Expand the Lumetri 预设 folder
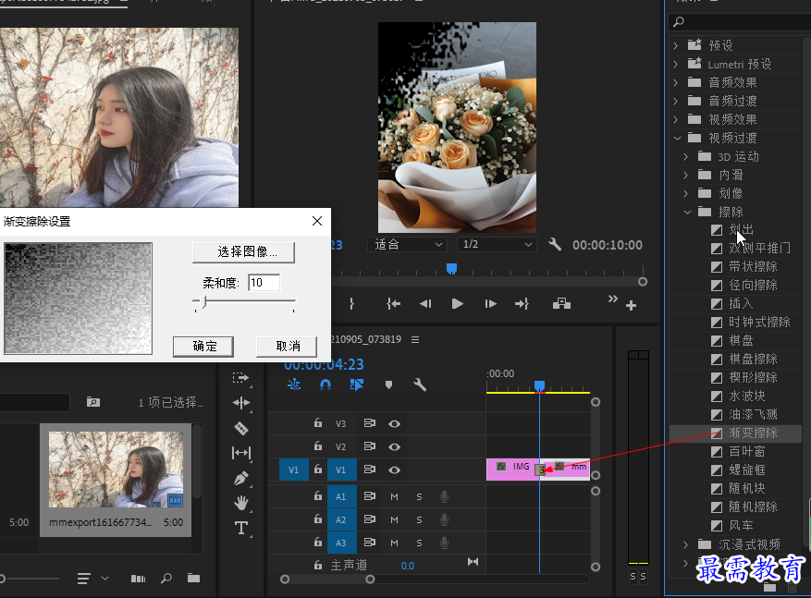The image size is (811, 598). tap(675, 64)
